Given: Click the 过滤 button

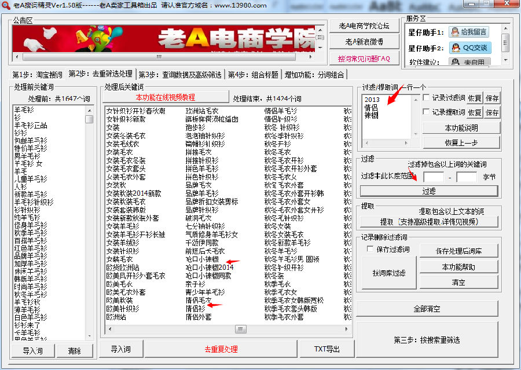Looking at the screenshot, I should (429, 191).
